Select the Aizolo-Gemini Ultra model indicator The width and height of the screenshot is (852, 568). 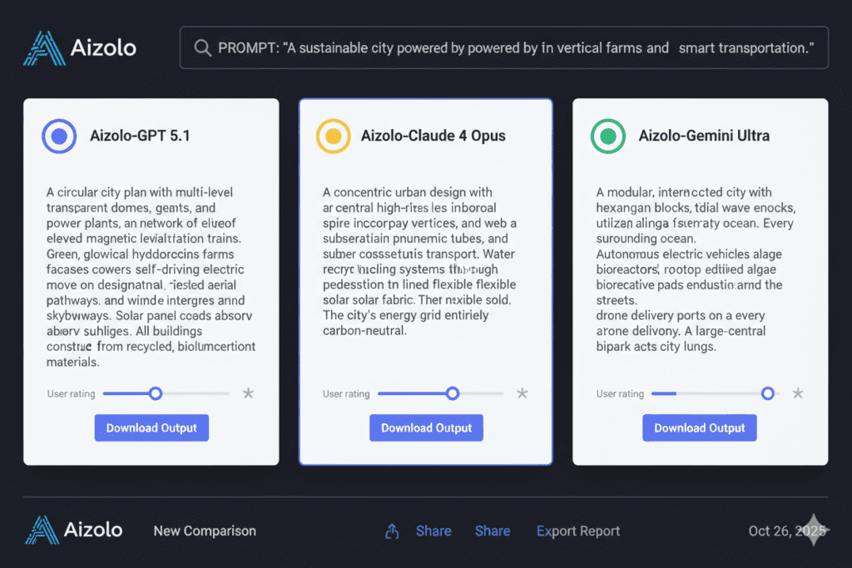click(607, 136)
